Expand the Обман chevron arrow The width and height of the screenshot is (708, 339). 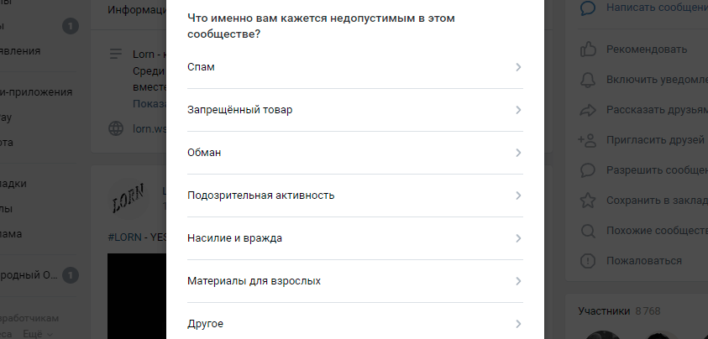click(518, 153)
